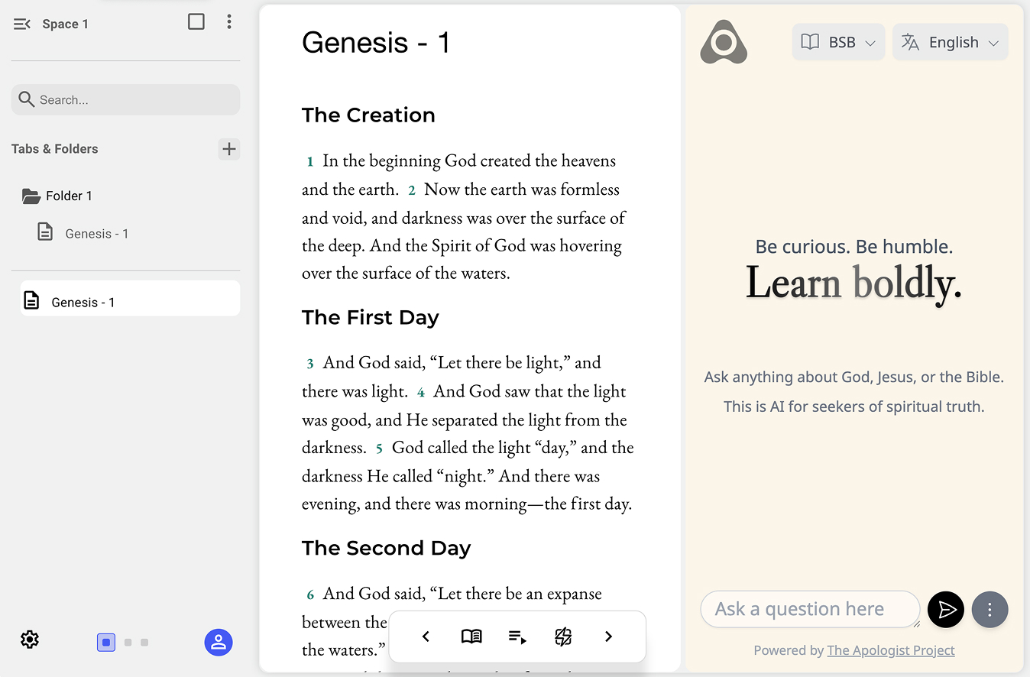This screenshot has height=677, width=1030.
Task: Open the open-book reading icon in the bottom toolbar
Action: click(x=471, y=637)
